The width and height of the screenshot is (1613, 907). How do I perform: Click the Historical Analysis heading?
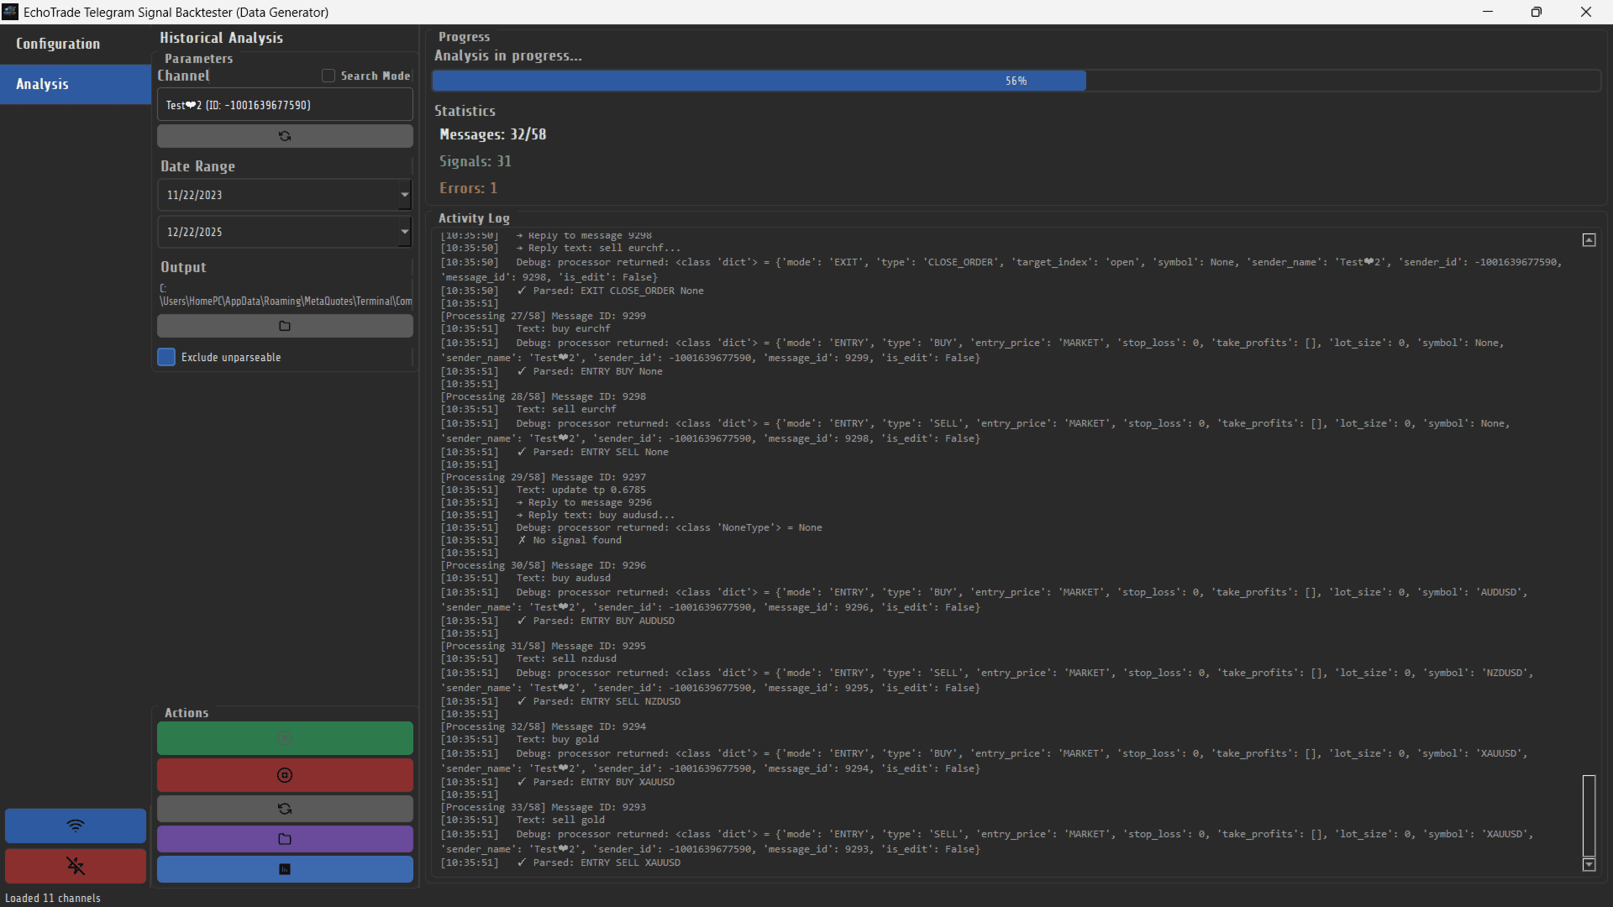point(221,38)
